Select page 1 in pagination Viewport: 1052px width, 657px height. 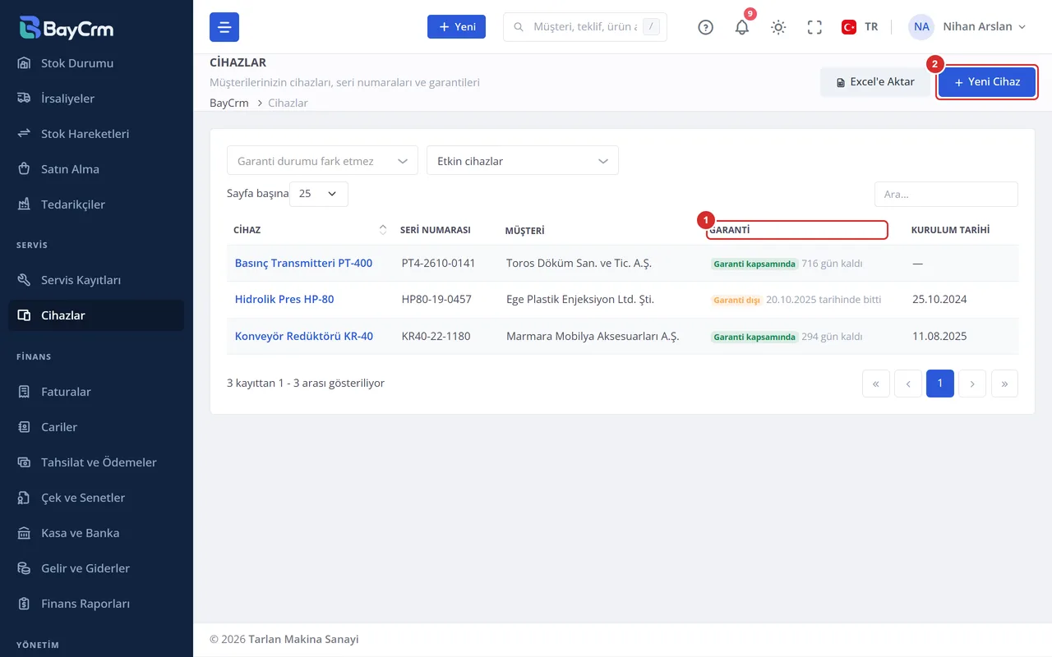click(940, 384)
